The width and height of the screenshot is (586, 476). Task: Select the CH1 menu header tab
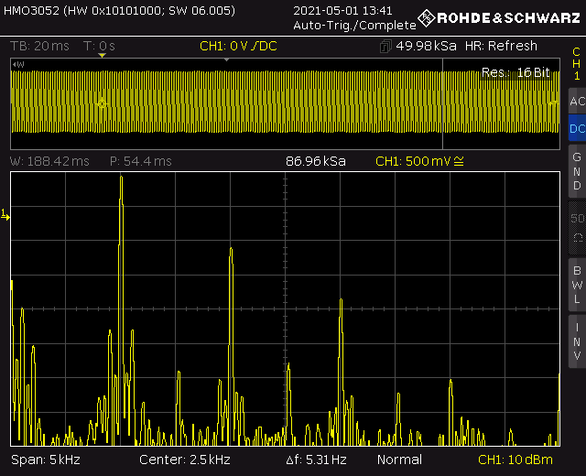point(576,62)
